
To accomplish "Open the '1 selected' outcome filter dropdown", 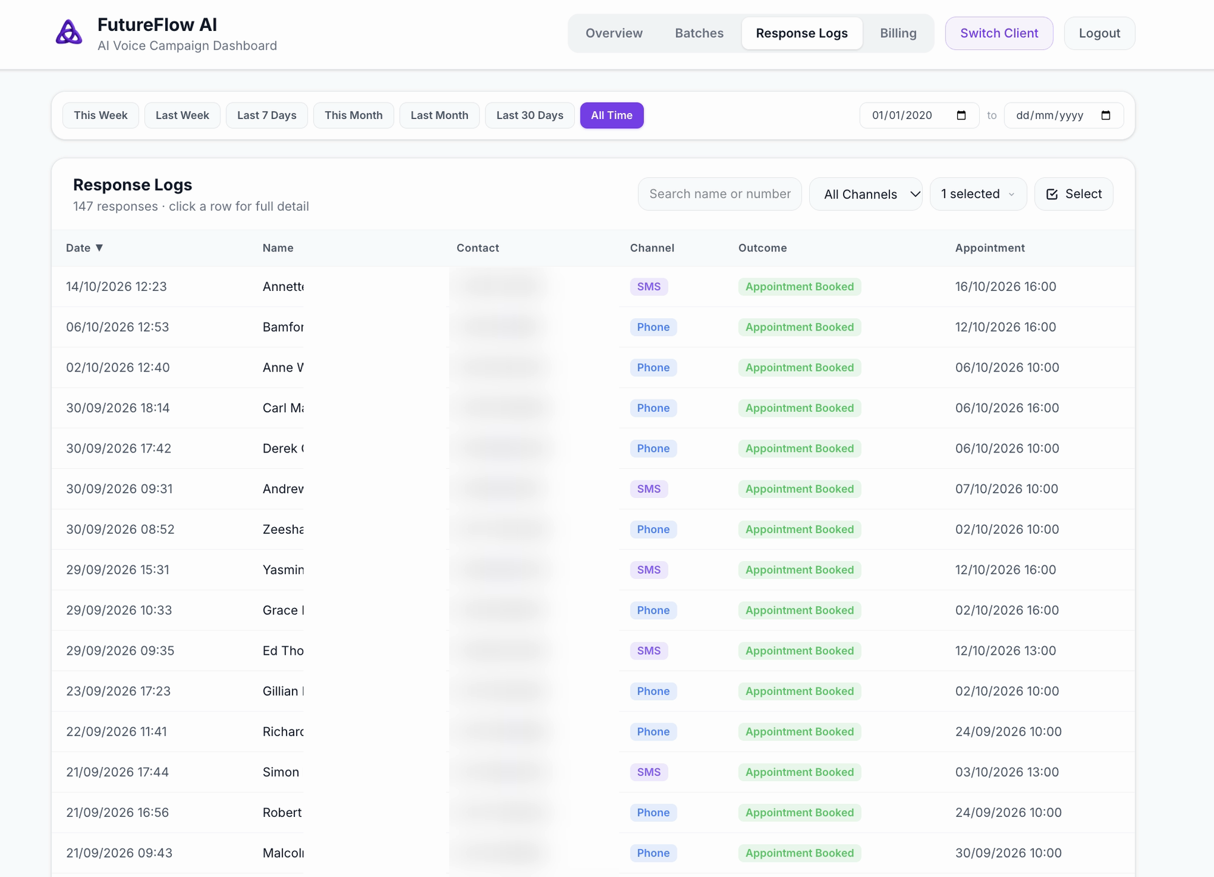I will (978, 194).
